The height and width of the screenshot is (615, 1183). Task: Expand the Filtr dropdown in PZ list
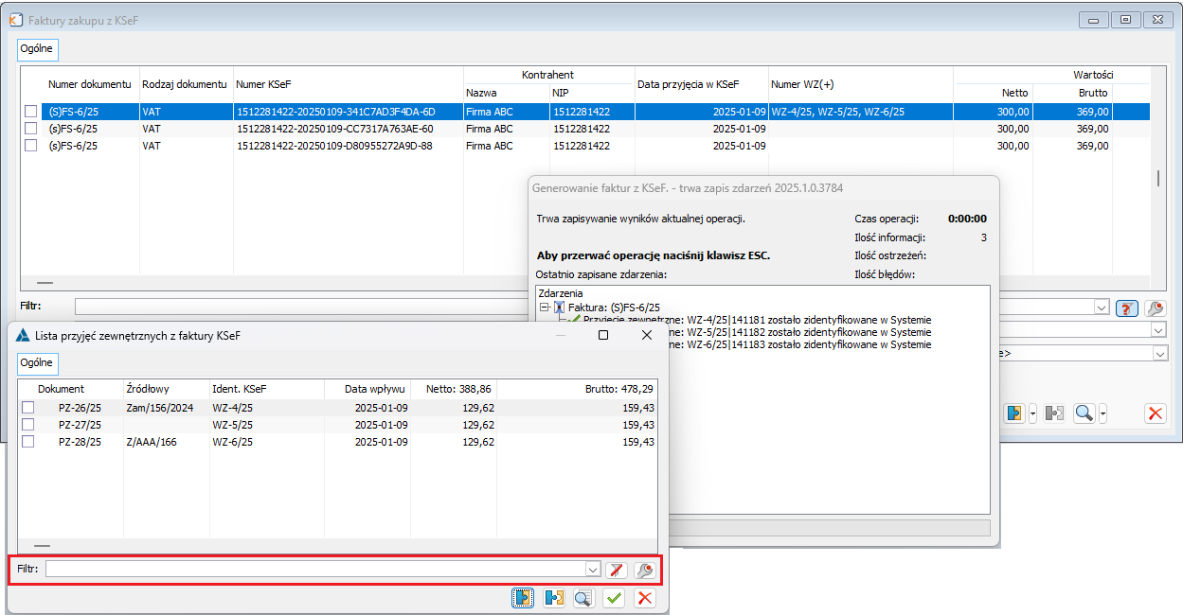[x=593, y=570]
